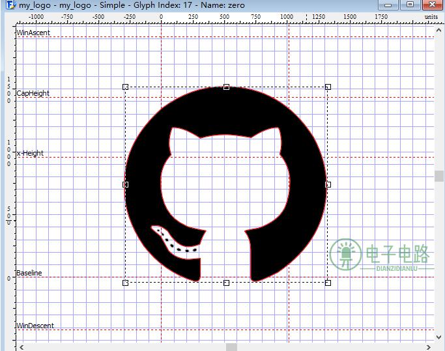Click the WinAscent guideline label
Screen dimensions: 445x351
pos(33,33)
